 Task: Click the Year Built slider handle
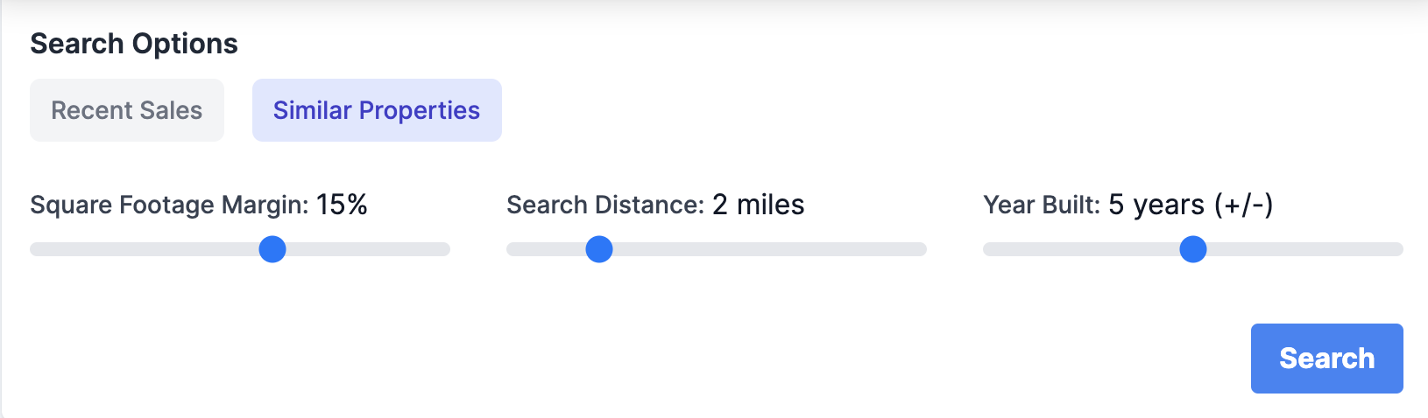[x=1193, y=249]
